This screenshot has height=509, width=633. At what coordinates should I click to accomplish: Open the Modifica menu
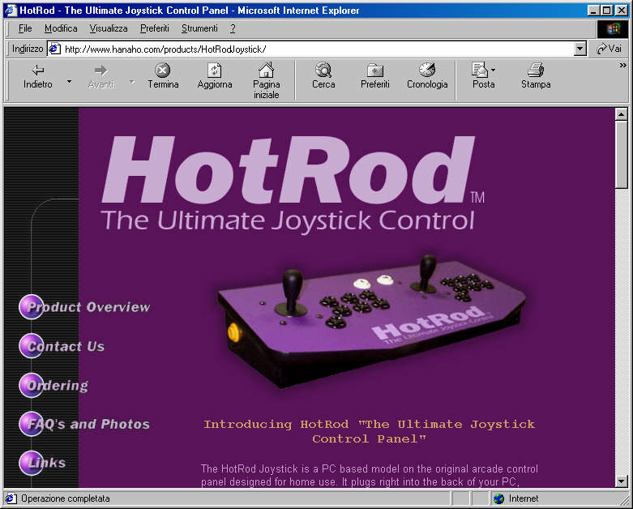[61, 28]
